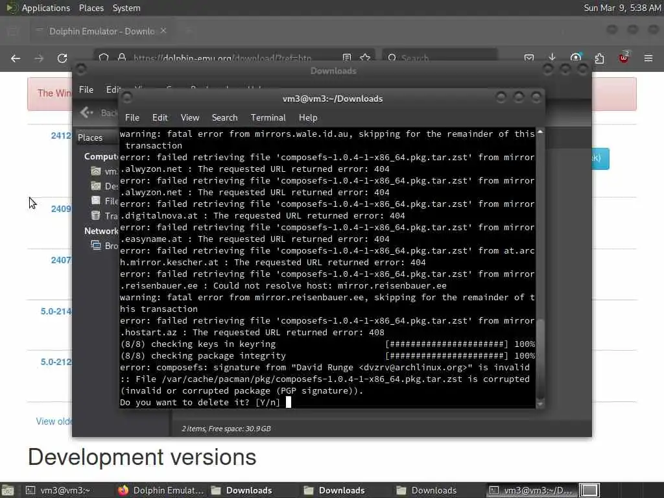
Task: Click the '2 items, Free space: 30.9 GB' status text
Action: 226,429
